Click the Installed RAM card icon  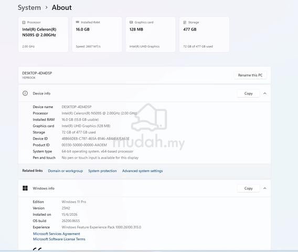click(x=78, y=22)
